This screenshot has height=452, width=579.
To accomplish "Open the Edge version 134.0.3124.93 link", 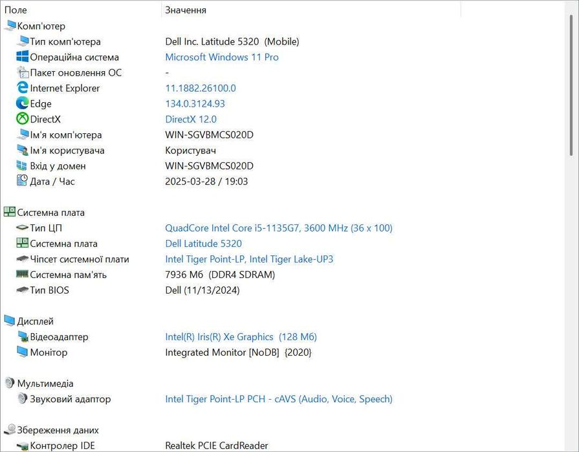I will point(195,103).
